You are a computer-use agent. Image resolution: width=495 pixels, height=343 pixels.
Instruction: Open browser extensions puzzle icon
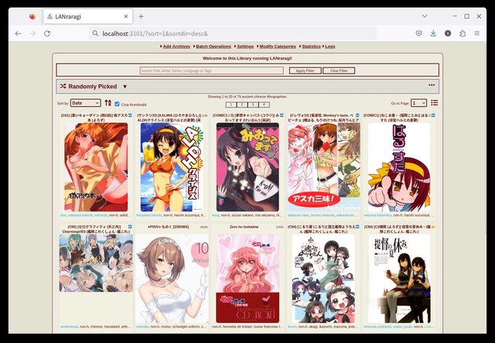(x=463, y=33)
